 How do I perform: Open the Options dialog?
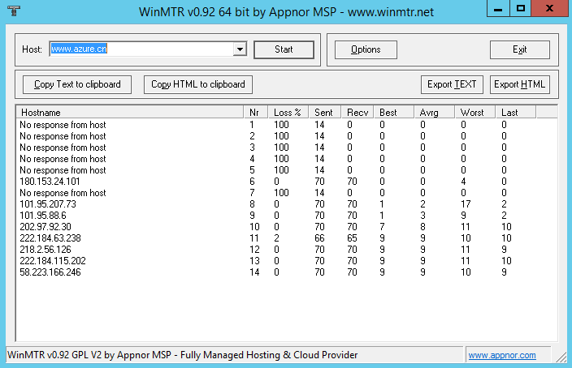click(x=366, y=49)
